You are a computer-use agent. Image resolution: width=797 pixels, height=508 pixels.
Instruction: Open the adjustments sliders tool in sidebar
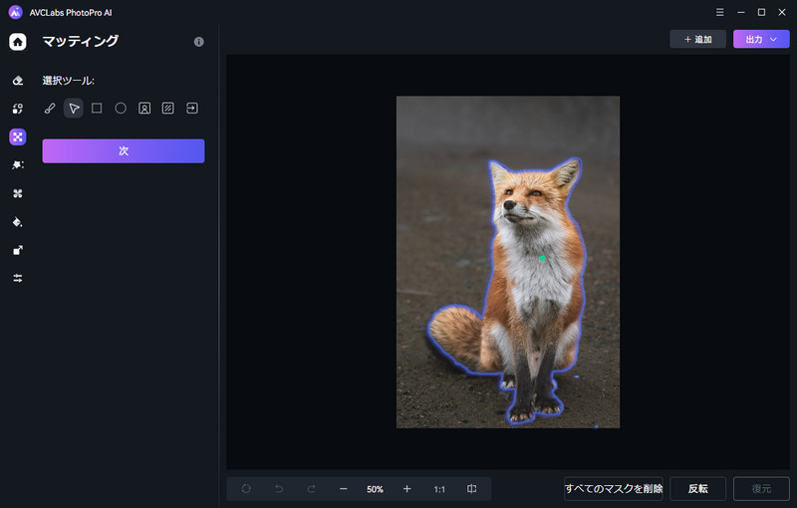pos(18,278)
